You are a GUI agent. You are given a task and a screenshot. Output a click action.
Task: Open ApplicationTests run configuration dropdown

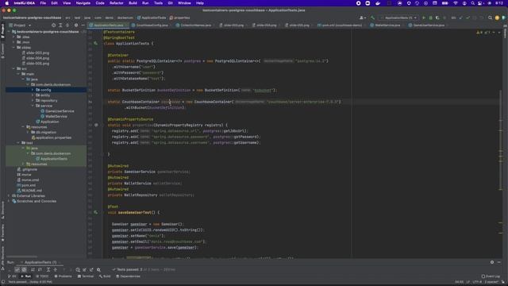pyautogui.click(x=398, y=17)
